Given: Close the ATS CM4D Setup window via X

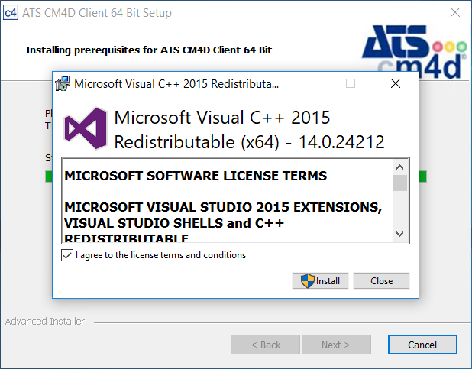Looking at the screenshot, I should coord(454,13).
